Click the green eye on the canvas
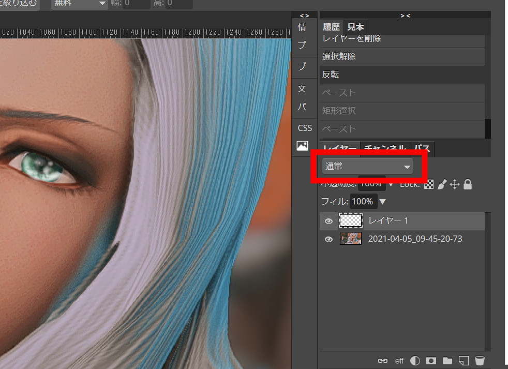The height and width of the screenshot is (369, 508). tap(42, 168)
